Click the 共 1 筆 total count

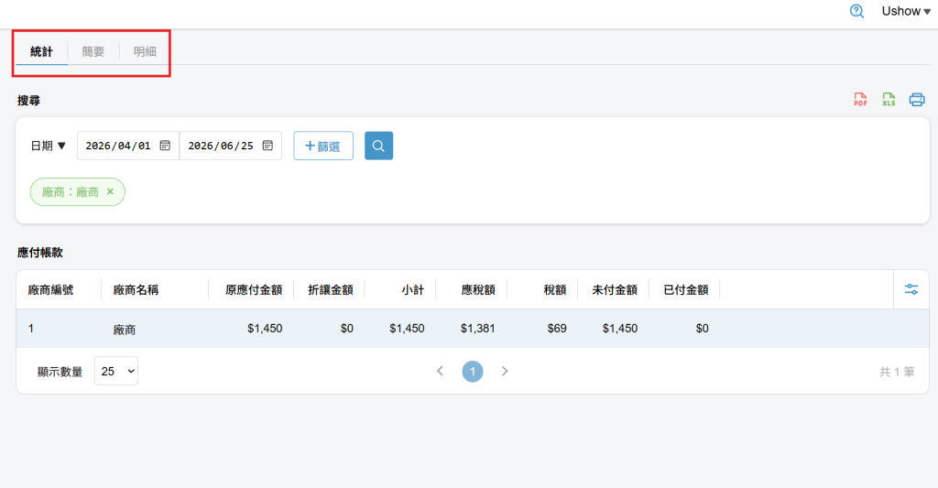point(897,372)
